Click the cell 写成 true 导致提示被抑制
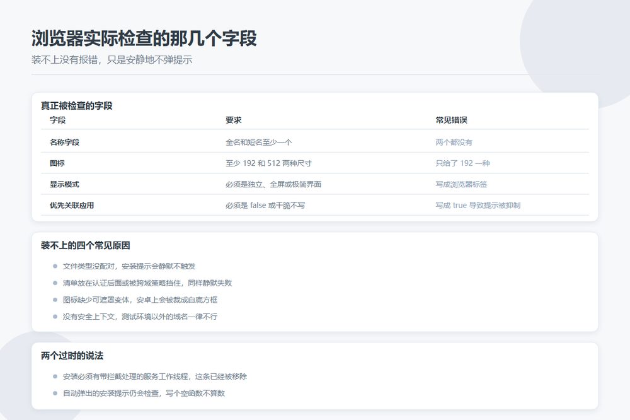630x420 pixels. tap(478, 205)
